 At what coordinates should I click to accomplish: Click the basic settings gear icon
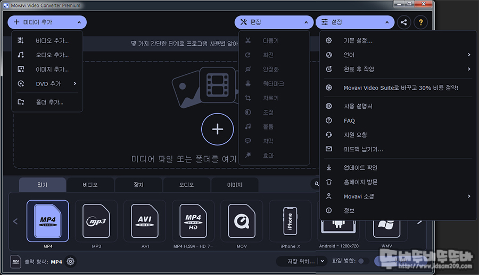pos(329,40)
